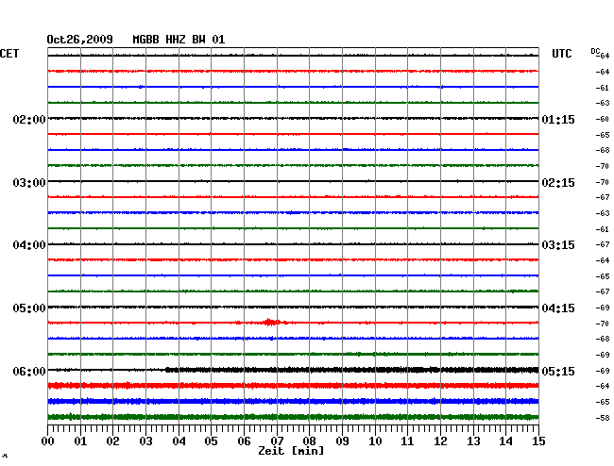The width and height of the screenshot is (614, 466).
Task: Click the DC offset value -58
Action: (603, 418)
